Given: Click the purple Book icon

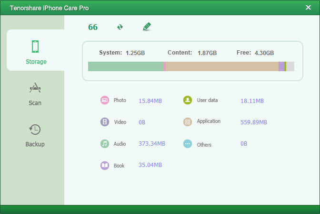Looking at the screenshot, I should pyautogui.click(x=105, y=166).
